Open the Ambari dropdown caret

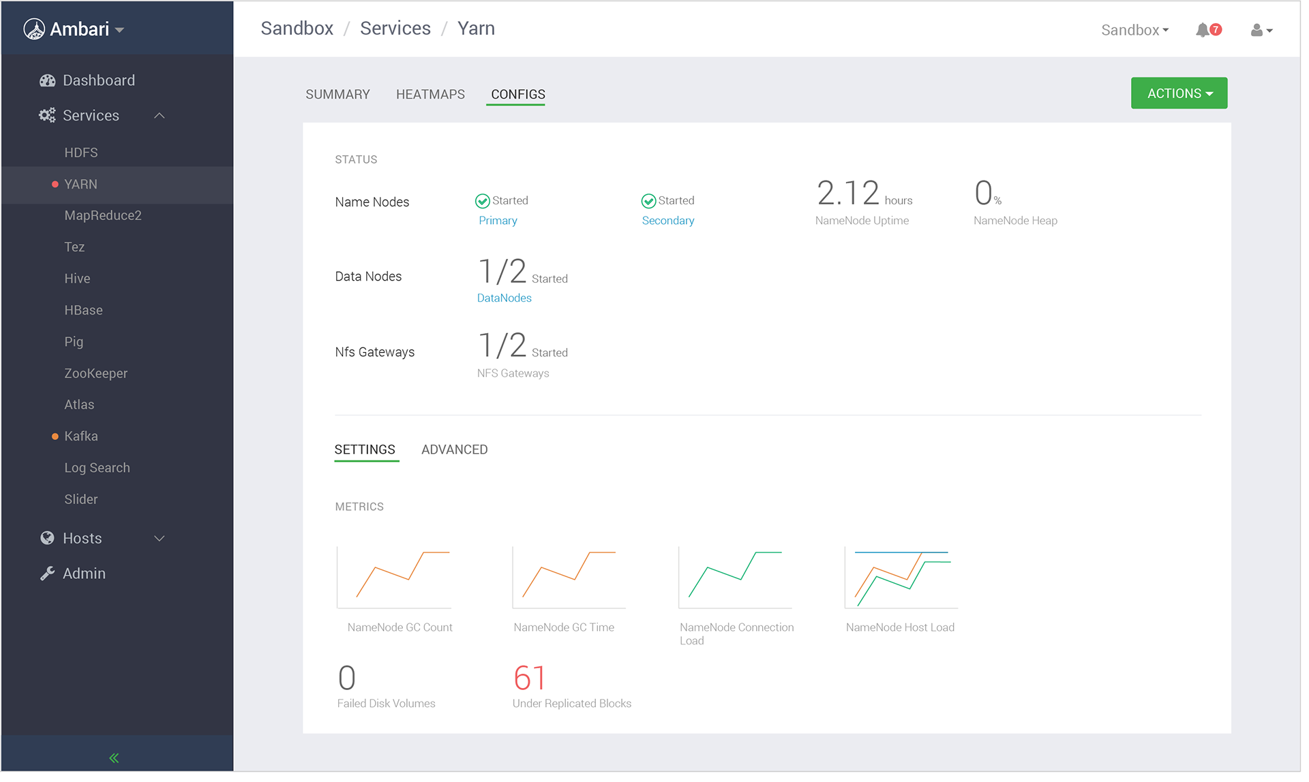tap(119, 30)
